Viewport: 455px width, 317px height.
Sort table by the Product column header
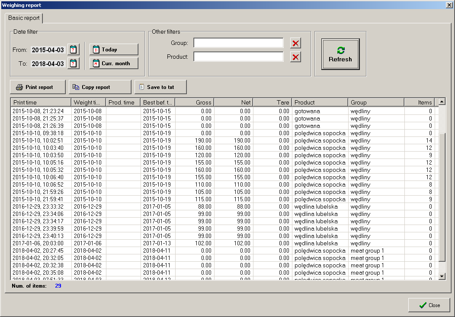(x=320, y=102)
